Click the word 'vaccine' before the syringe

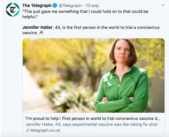click(x=29, y=33)
